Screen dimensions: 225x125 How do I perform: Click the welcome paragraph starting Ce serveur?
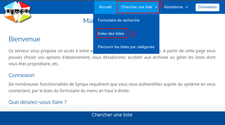(x=112, y=57)
